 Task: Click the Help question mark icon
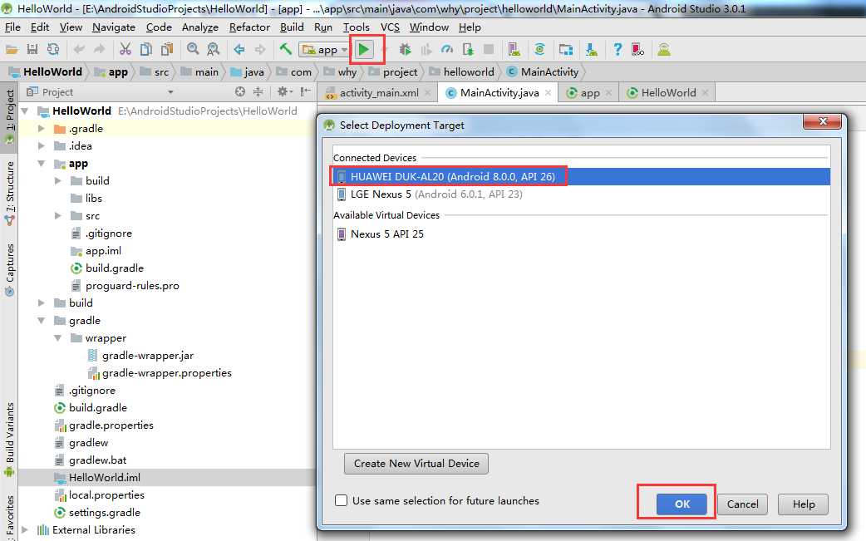click(618, 50)
